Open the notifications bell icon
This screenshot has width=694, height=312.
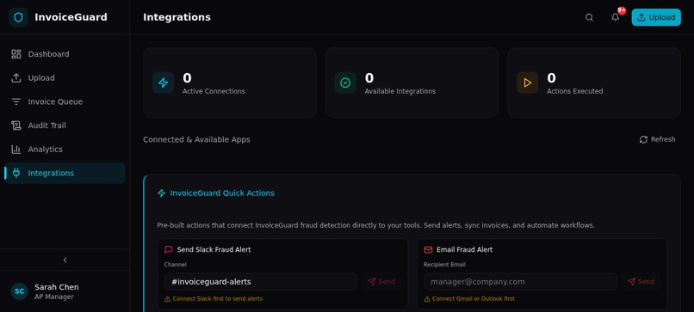(x=616, y=17)
